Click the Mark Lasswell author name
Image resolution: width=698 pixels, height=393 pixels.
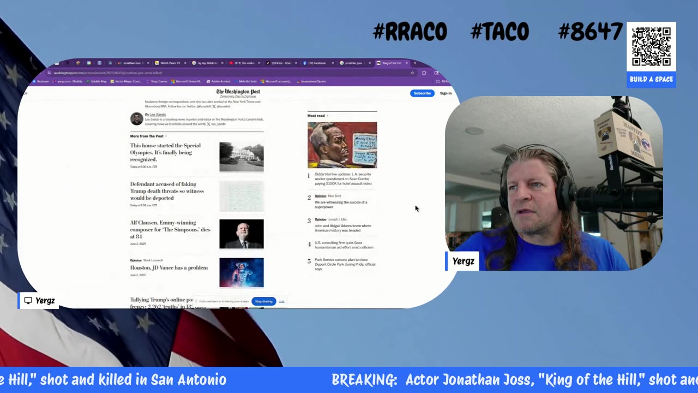click(153, 260)
